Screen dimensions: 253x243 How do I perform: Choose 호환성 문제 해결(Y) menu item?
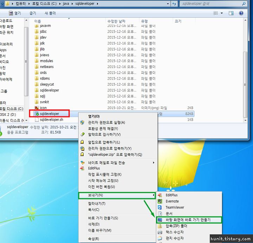(x=103, y=128)
